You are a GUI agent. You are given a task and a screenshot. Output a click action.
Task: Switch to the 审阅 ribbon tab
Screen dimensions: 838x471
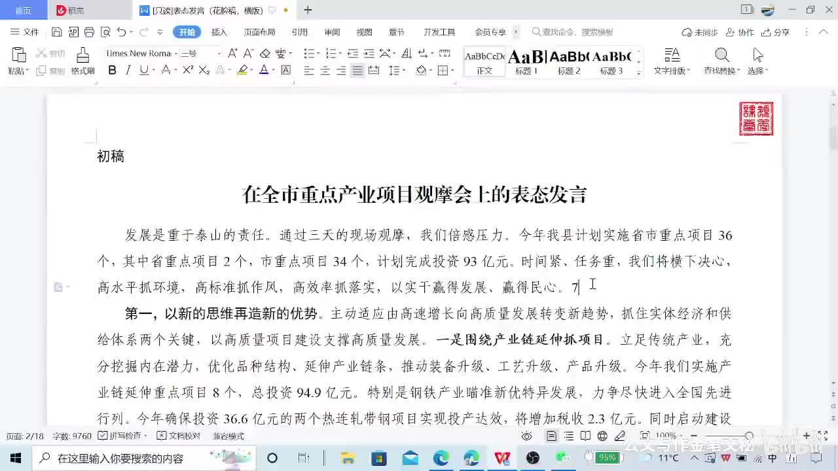point(332,32)
